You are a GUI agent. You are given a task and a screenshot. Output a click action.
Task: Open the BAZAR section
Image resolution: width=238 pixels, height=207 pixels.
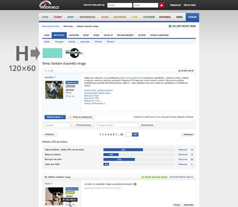105,17
